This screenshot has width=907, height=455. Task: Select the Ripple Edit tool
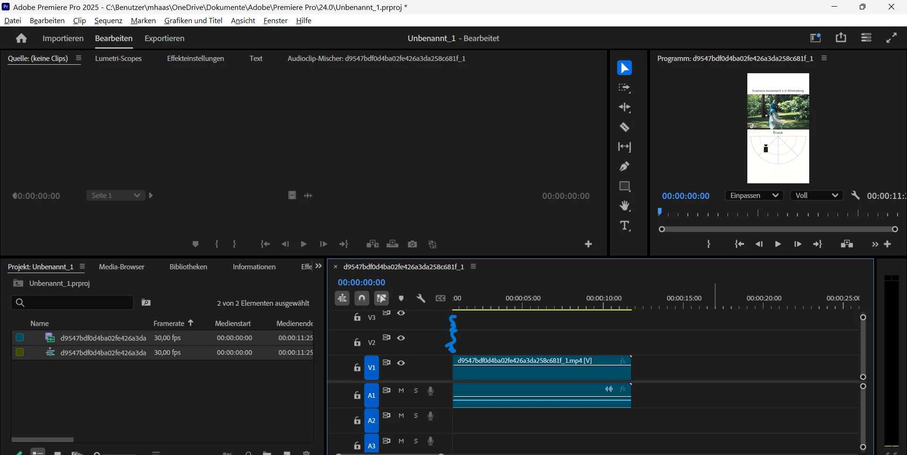pos(625,108)
